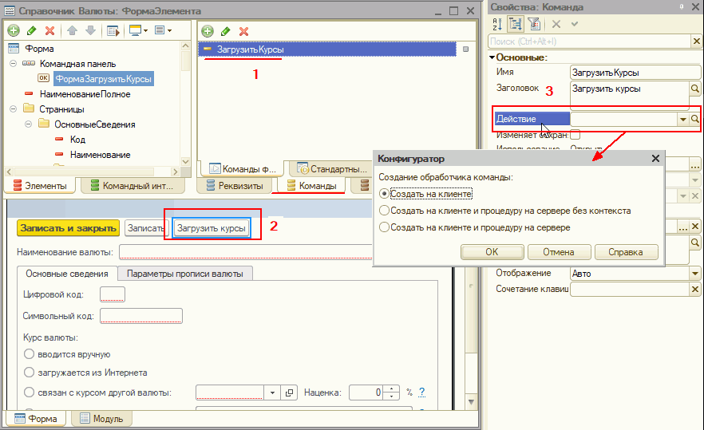Click the Имя property input field
704x430 pixels.
pyautogui.click(x=635, y=73)
